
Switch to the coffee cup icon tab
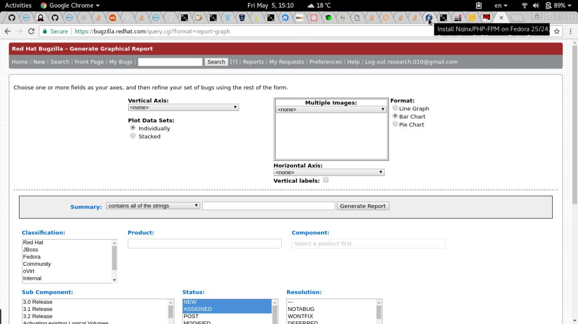[x=199, y=18]
